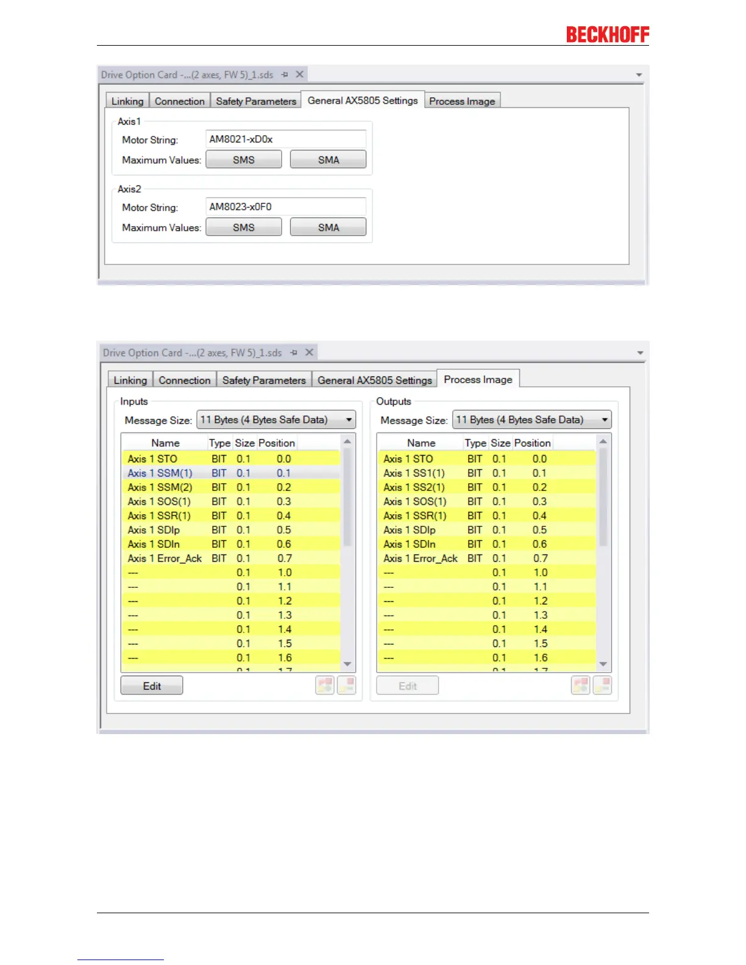Sort Inputs list by Position column header

coord(277,443)
